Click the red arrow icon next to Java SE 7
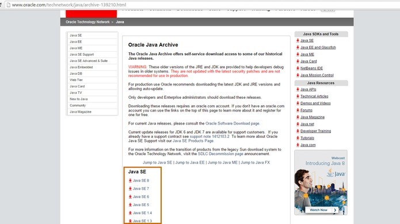Viewport: 400px width, 224px height. 130,188
